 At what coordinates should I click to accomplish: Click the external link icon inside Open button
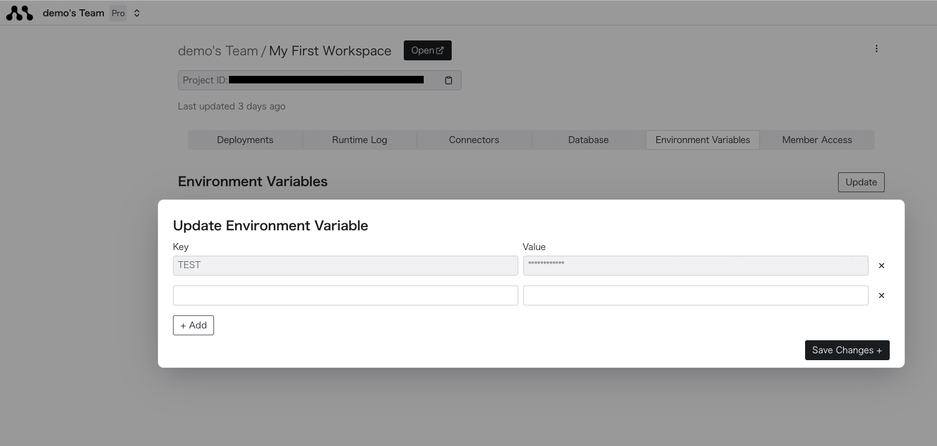click(x=440, y=50)
